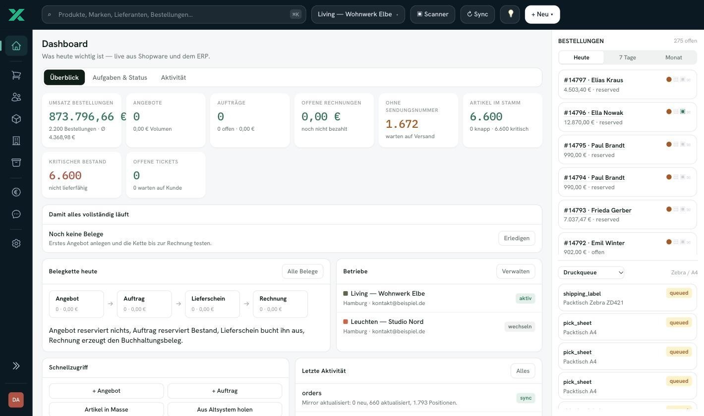704x416 pixels.
Task: Open the archive box sidebar icon
Action: 16,162
